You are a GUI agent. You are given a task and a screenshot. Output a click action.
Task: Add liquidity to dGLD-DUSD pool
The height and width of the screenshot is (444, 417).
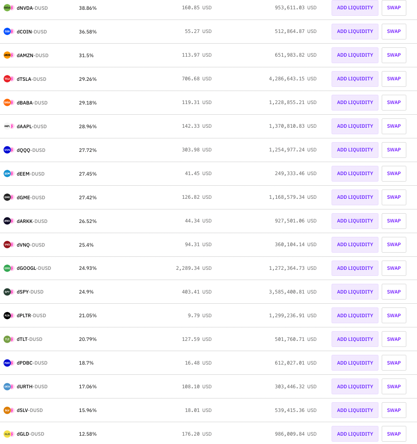tap(355, 434)
